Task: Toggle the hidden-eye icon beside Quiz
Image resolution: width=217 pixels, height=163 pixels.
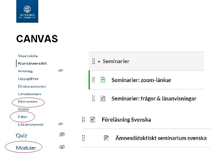Action: pos(62,135)
